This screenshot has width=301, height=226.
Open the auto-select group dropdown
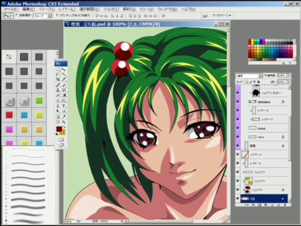(50, 16)
